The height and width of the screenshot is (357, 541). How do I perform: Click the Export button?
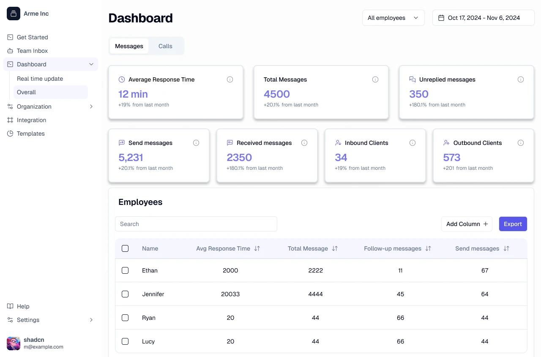pos(513,224)
